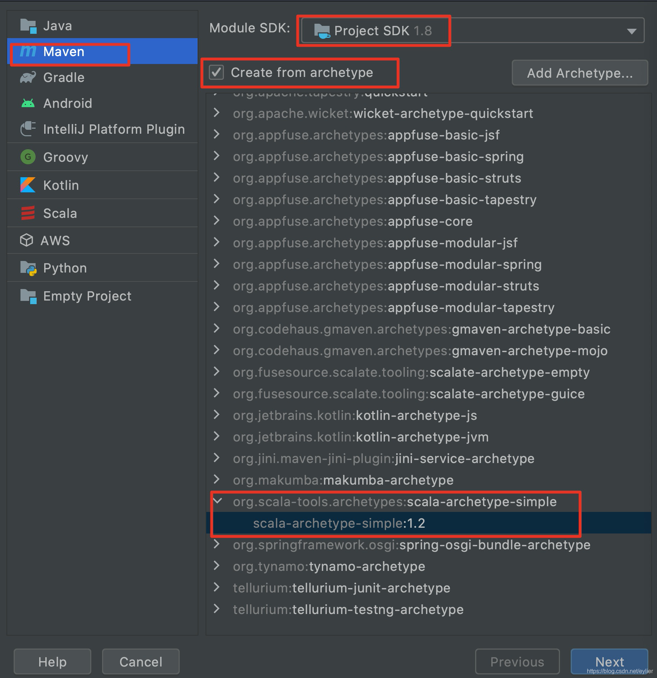Click the Next button

click(x=609, y=661)
